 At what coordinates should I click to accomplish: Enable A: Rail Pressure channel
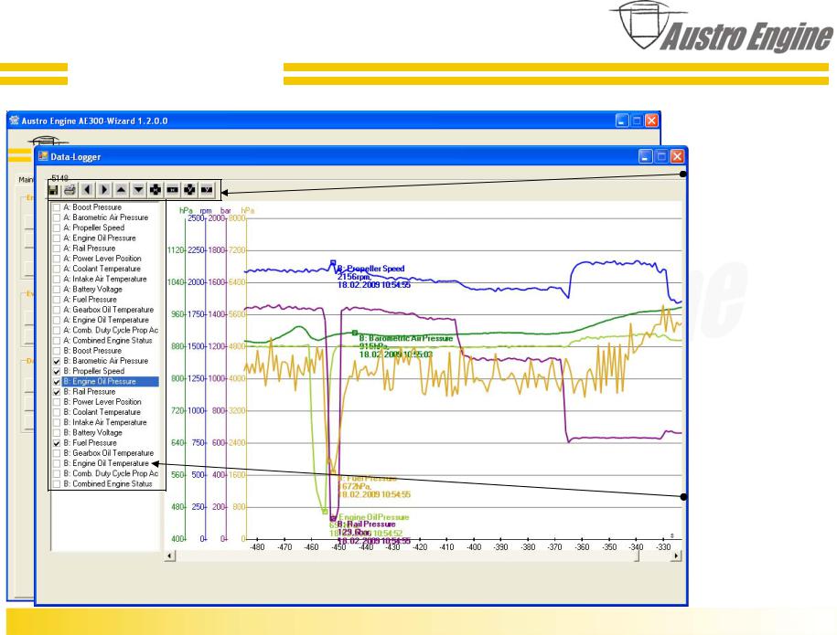point(57,249)
